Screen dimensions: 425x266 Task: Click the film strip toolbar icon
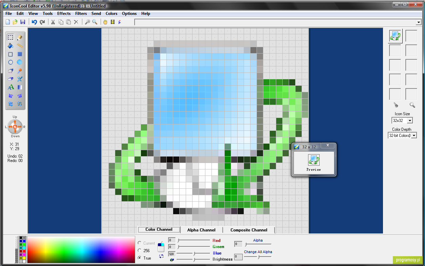[x=113, y=22]
